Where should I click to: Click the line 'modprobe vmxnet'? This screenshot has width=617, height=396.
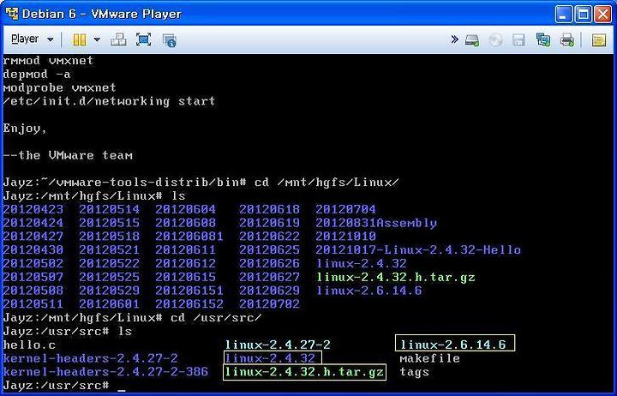tap(59, 87)
